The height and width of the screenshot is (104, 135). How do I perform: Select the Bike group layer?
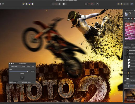coord(130,57)
